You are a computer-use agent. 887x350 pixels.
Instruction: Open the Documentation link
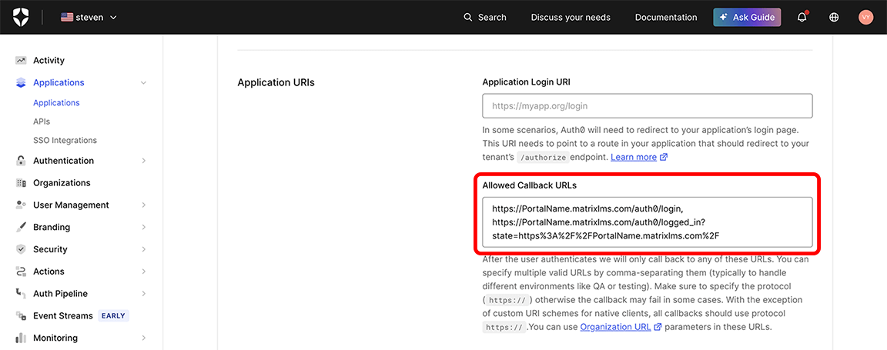[x=666, y=17]
